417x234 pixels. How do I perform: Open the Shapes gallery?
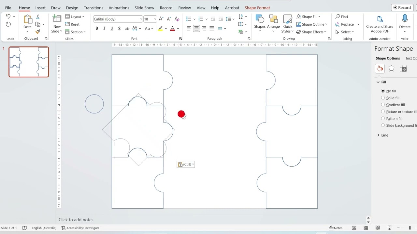coord(260,23)
